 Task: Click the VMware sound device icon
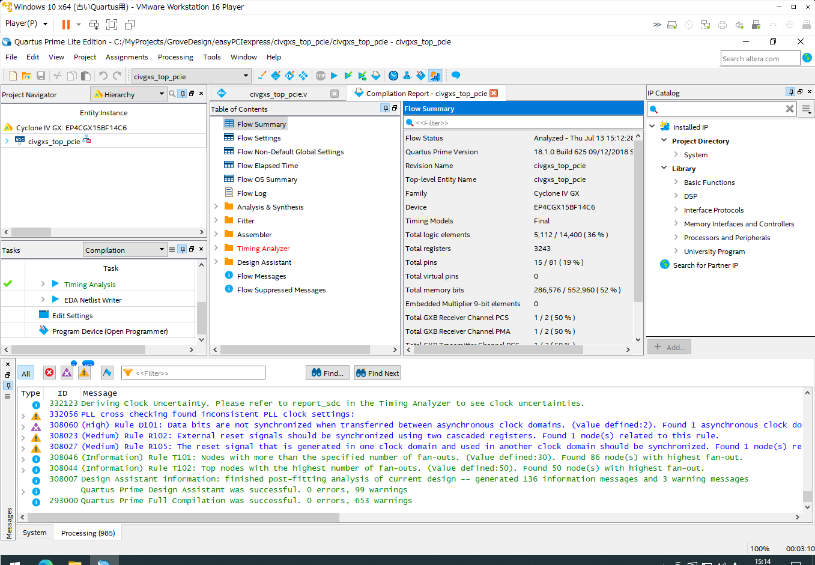coord(739,25)
